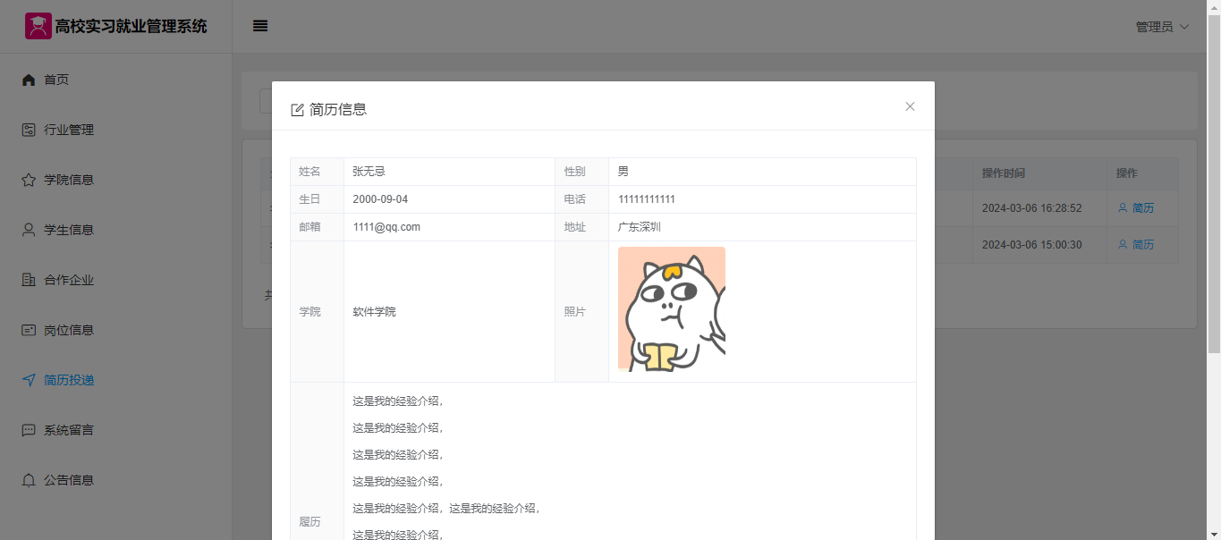Click the address value 广东深圳
This screenshot has height=540, width=1221.
pos(640,227)
